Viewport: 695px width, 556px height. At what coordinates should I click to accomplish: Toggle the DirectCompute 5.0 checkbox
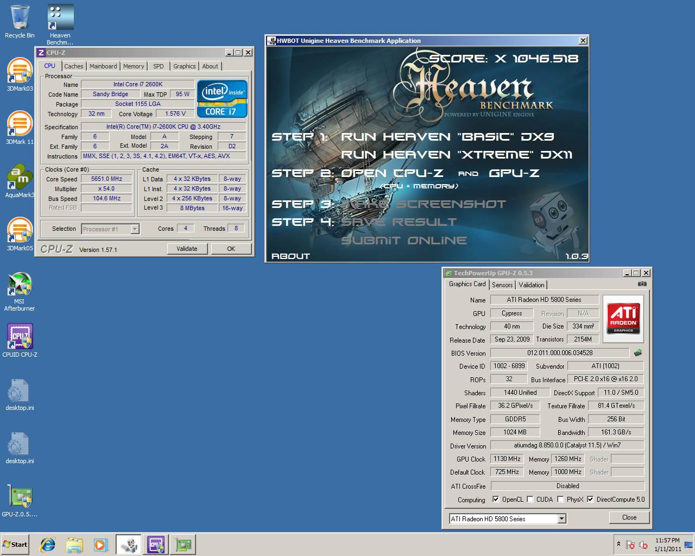point(590,500)
